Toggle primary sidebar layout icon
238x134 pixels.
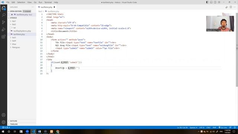click(207, 2)
